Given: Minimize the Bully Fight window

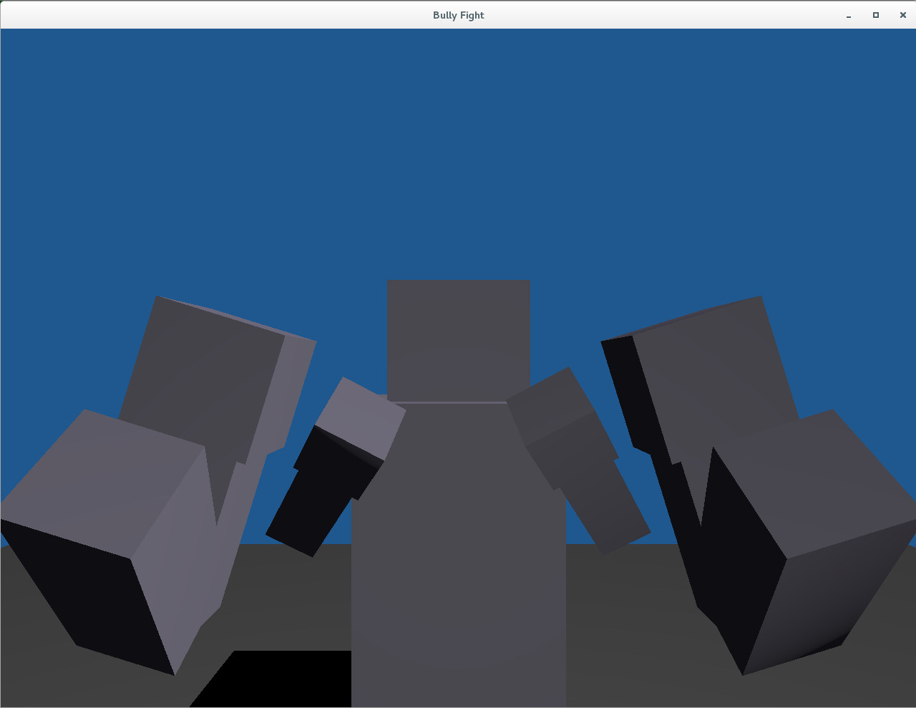Looking at the screenshot, I should [x=849, y=15].
